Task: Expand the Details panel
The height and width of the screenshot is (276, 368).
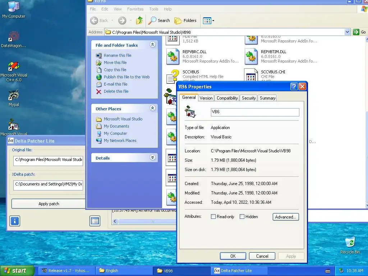Action: (152, 157)
